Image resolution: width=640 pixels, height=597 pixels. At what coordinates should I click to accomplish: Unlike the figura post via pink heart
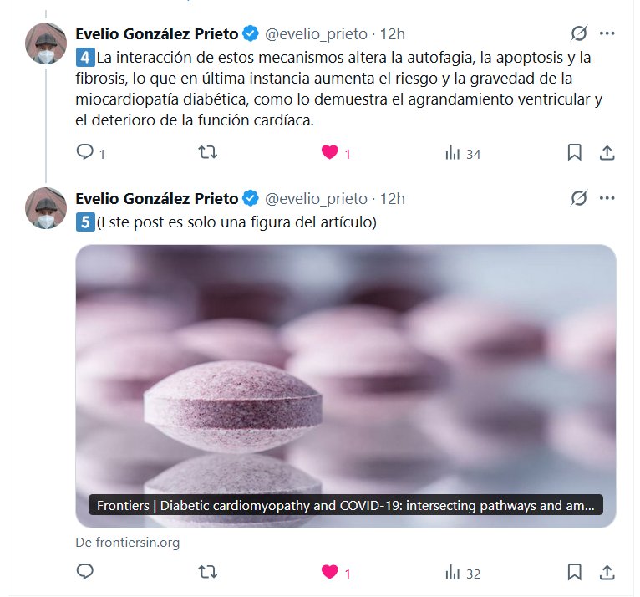point(330,572)
